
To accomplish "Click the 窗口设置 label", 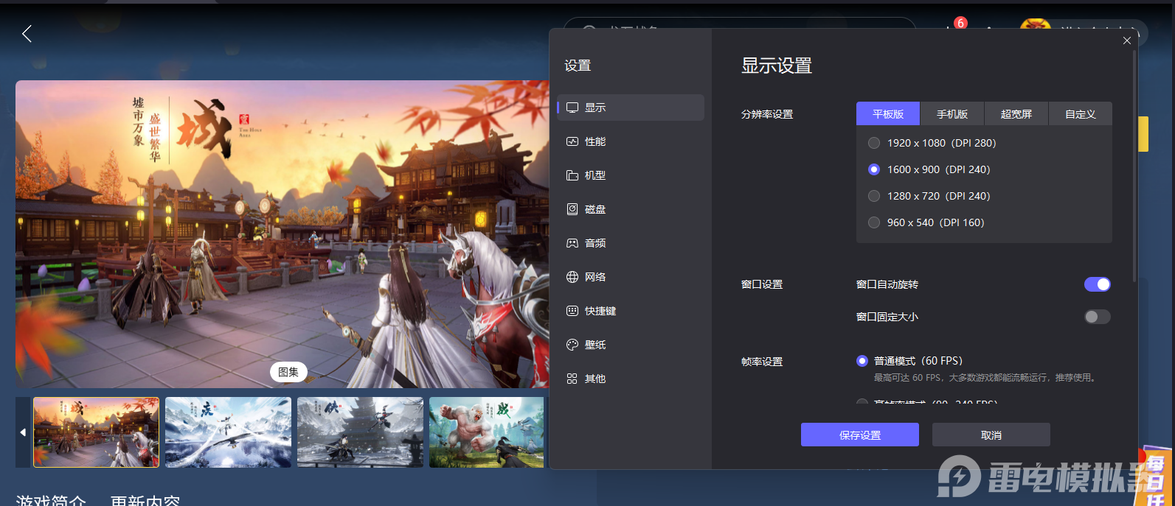I will coord(762,284).
